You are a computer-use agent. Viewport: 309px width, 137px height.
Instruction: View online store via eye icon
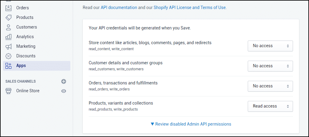tap(64, 91)
